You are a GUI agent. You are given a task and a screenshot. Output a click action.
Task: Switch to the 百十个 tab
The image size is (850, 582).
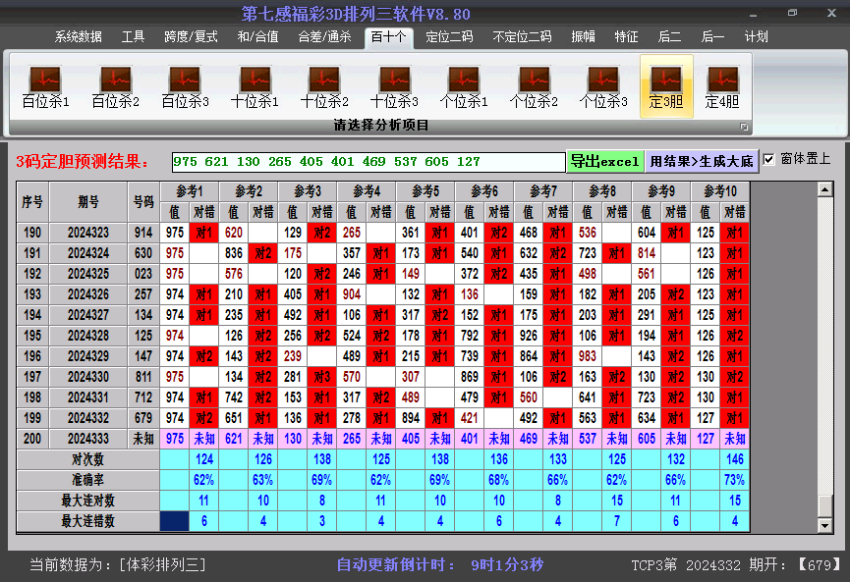click(x=389, y=37)
